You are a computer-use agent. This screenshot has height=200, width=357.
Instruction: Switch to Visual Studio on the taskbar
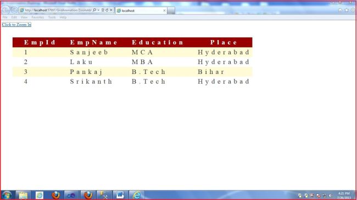[x=71, y=195]
